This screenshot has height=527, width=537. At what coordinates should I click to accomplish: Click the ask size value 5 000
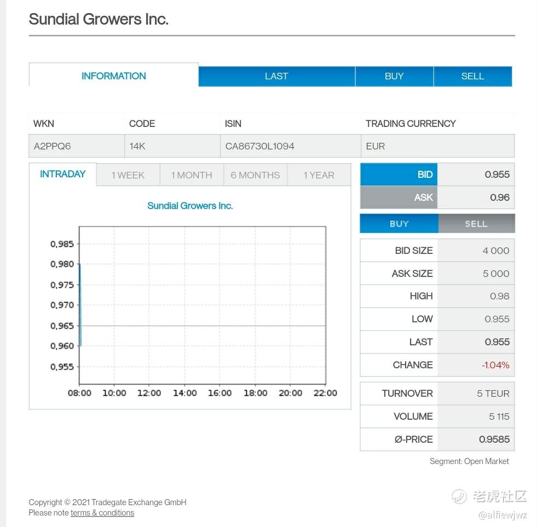click(496, 274)
